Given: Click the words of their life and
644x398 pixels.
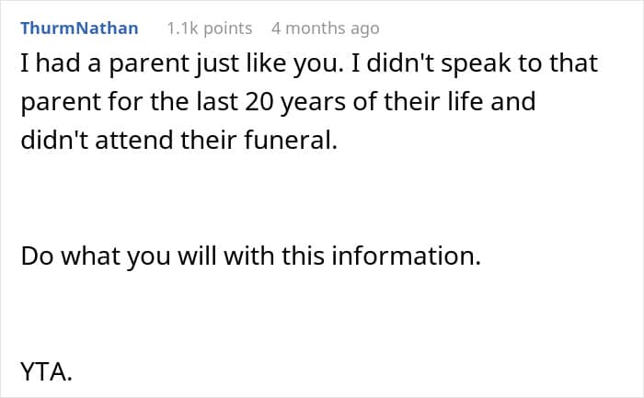Looking at the screenshot, I should (444, 101).
